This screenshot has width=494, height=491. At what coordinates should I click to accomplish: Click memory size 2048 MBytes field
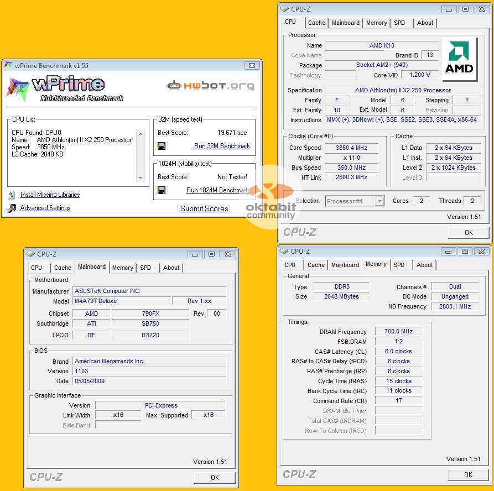pyautogui.click(x=341, y=296)
